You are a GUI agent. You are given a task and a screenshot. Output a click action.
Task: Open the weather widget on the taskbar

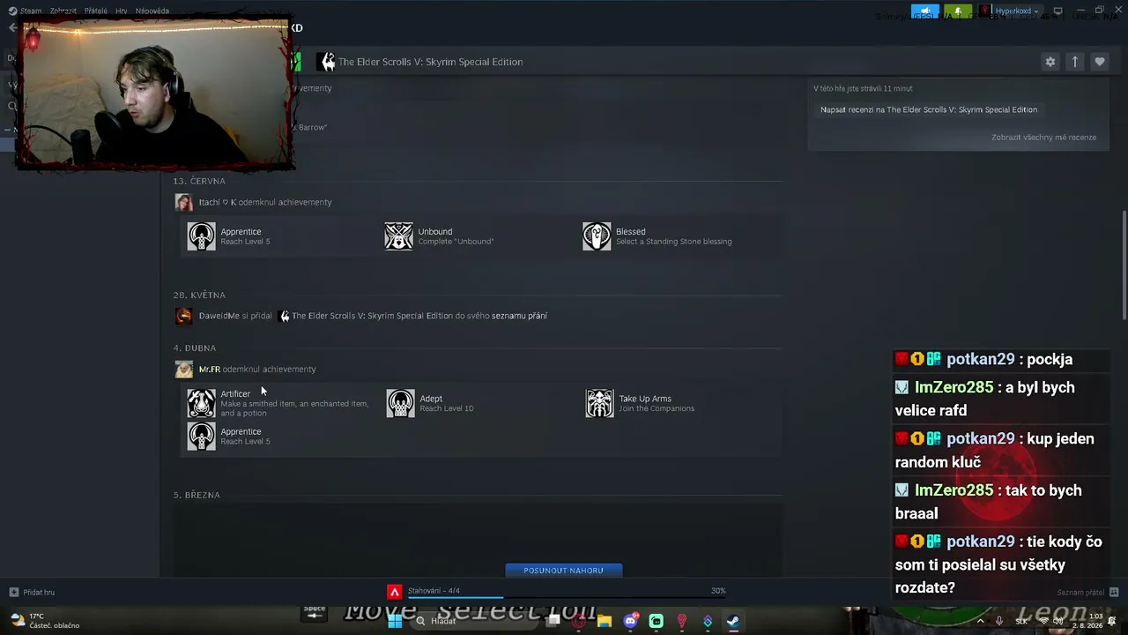44,621
